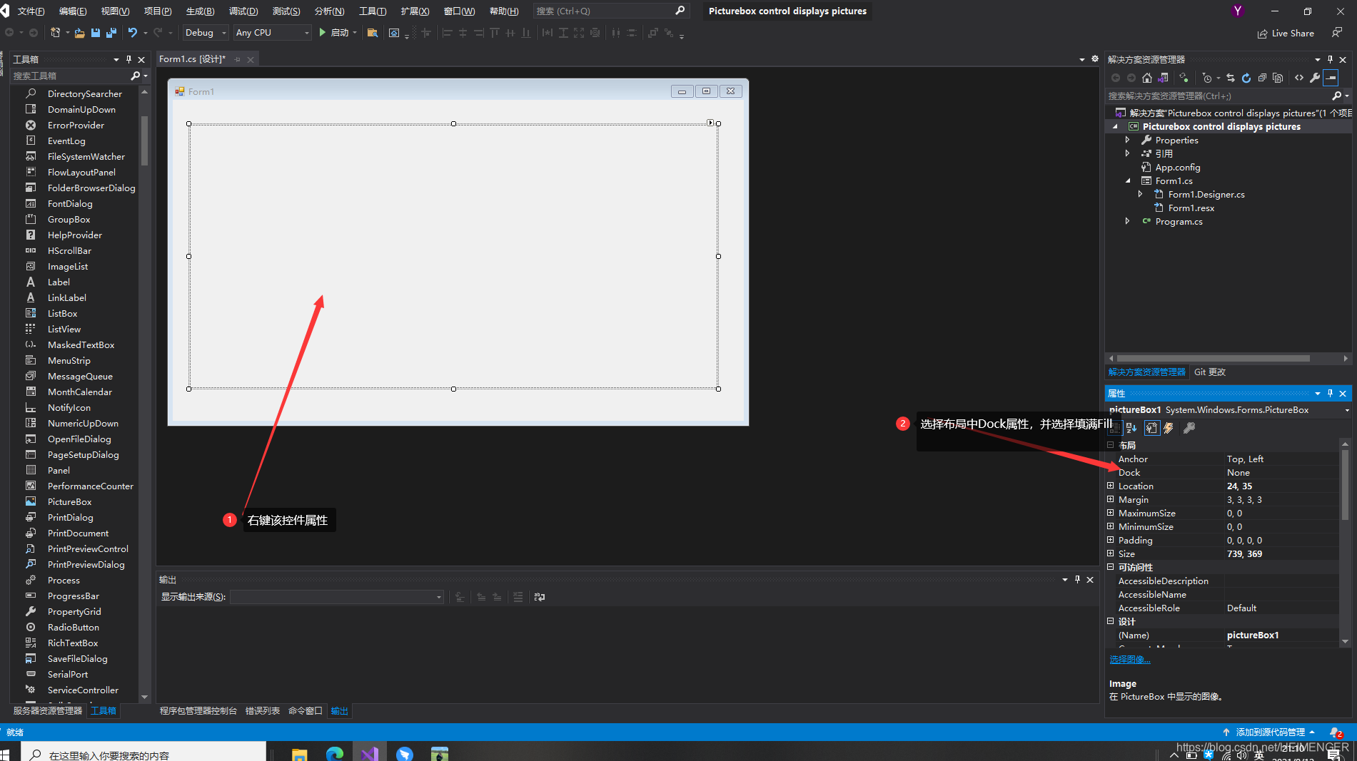
Task: Expand Form1.Designer.cs tree node
Action: [x=1141, y=194]
